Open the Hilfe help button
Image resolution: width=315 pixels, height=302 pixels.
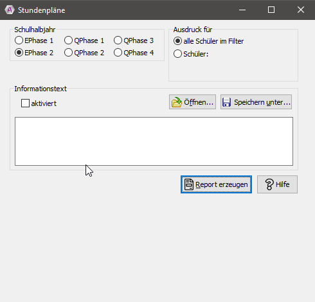277,184
